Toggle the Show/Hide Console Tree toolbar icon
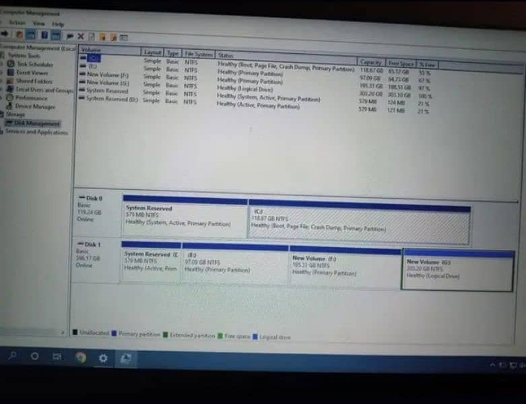This screenshot has height=404, width=526. coord(31,34)
